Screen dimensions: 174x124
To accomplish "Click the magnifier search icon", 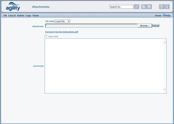I will (x=136, y=7).
